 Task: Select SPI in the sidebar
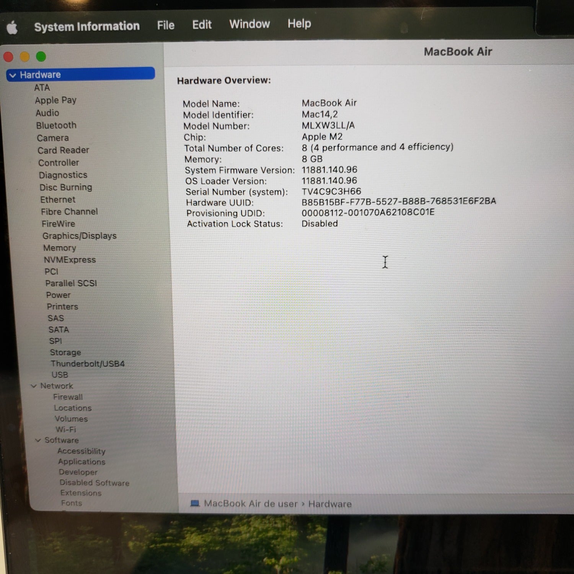coord(55,341)
